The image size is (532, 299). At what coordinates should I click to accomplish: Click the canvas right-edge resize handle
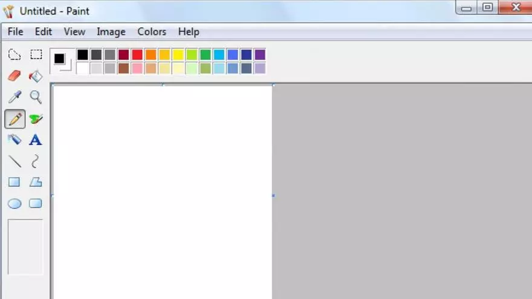273,195
